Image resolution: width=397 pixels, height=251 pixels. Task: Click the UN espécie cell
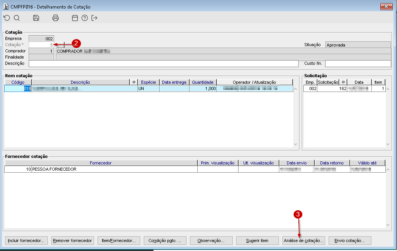click(x=149, y=88)
